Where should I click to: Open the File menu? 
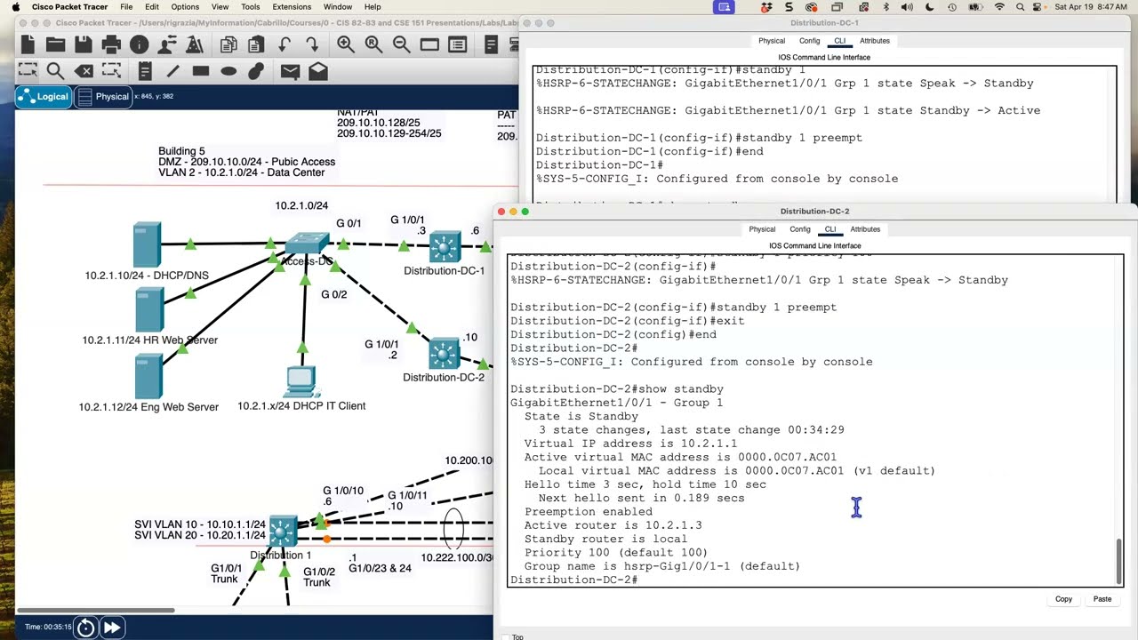click(126, 7)
